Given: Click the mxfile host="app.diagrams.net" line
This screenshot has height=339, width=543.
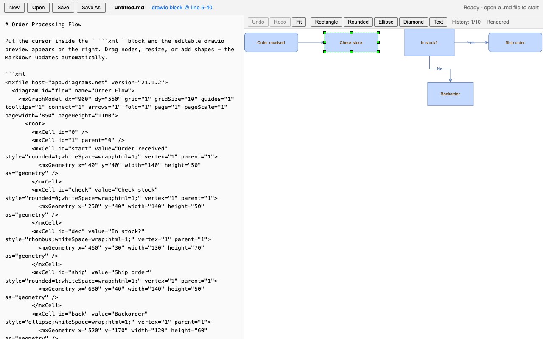Looking at the screenshot, I should coord(87,83).
